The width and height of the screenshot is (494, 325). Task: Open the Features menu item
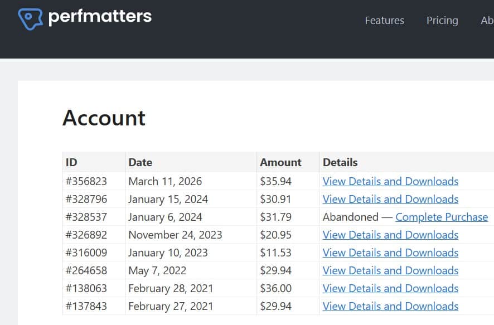(x=384, y=20)
